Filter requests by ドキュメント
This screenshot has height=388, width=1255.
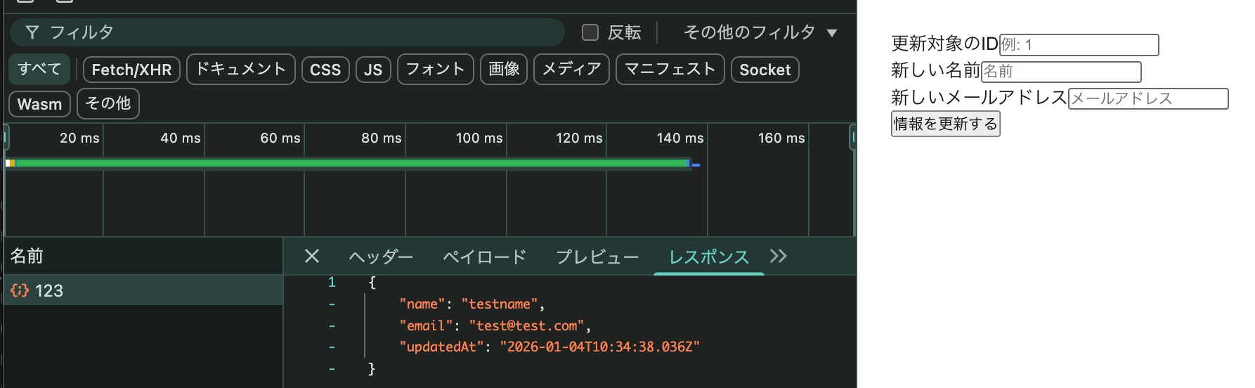tap(240, 70)
